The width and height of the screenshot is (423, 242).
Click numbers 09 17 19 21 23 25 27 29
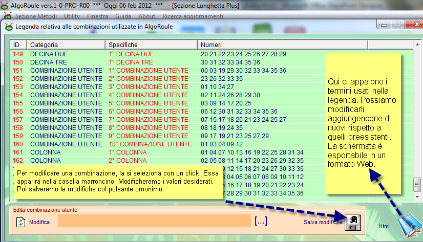(x=235, y=136)
